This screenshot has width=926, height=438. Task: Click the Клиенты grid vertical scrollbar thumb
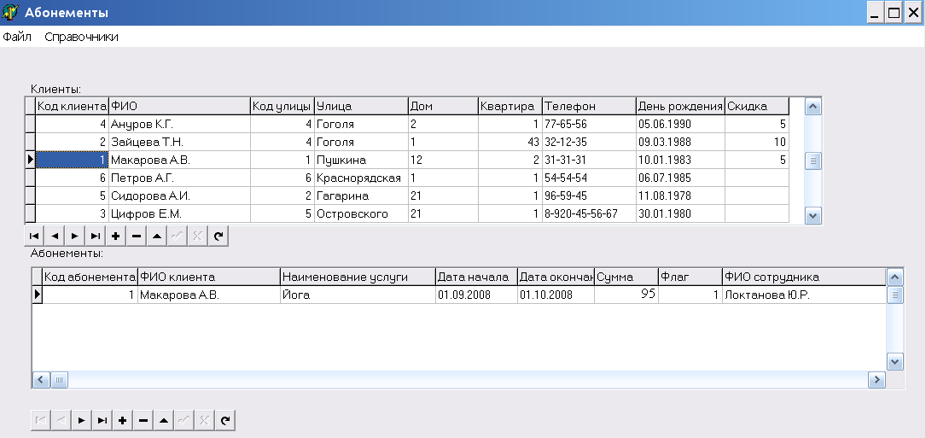(x=813, y=161)
